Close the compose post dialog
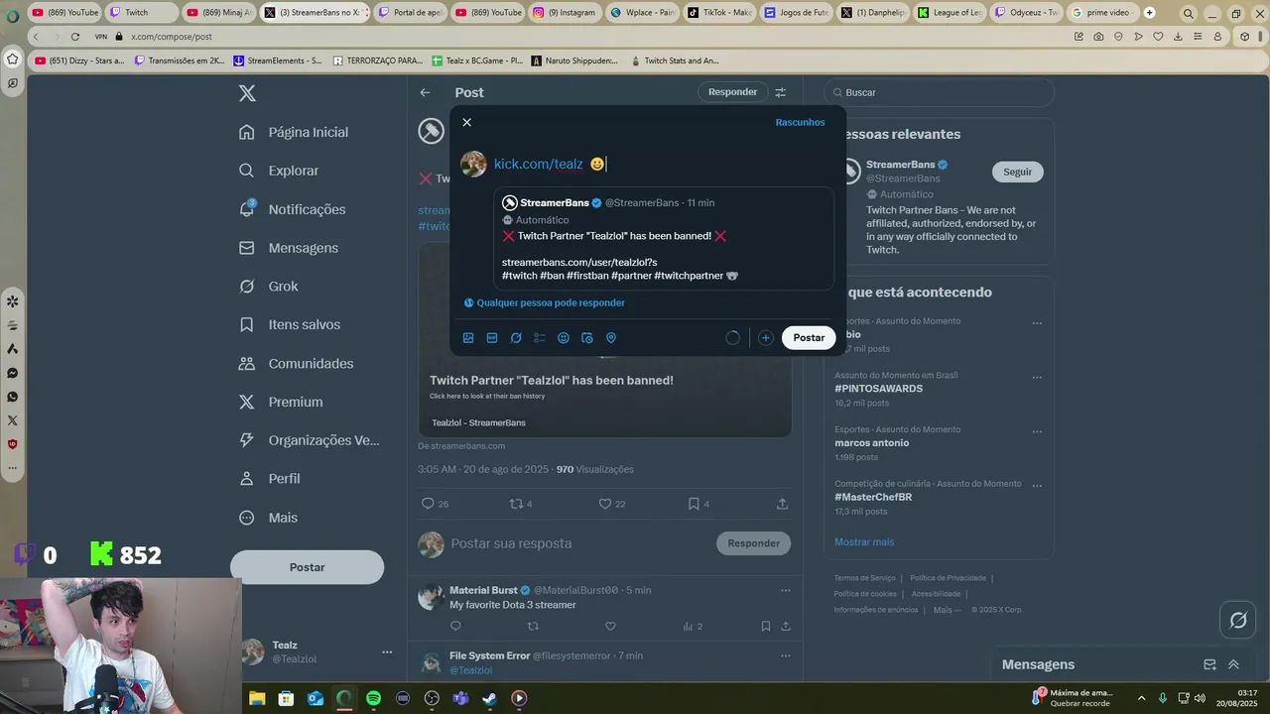The image size is (1270, 714). pyautogui.click(x=466, y=122)
